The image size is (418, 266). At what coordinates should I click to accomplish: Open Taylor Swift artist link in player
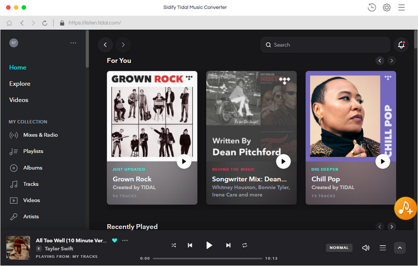59,249
